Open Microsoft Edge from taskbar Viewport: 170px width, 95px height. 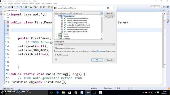[x=57, y=92]
